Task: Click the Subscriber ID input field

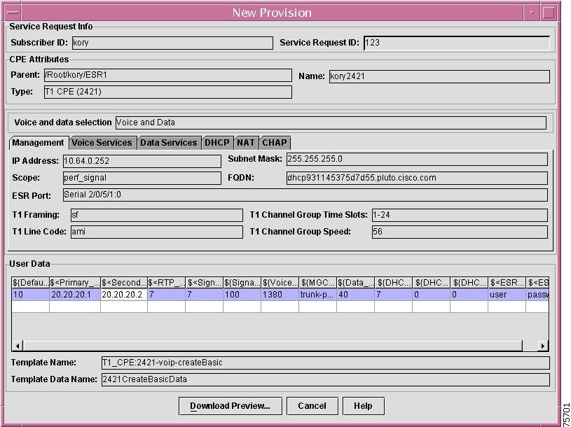Action: [x=172, y=43]
